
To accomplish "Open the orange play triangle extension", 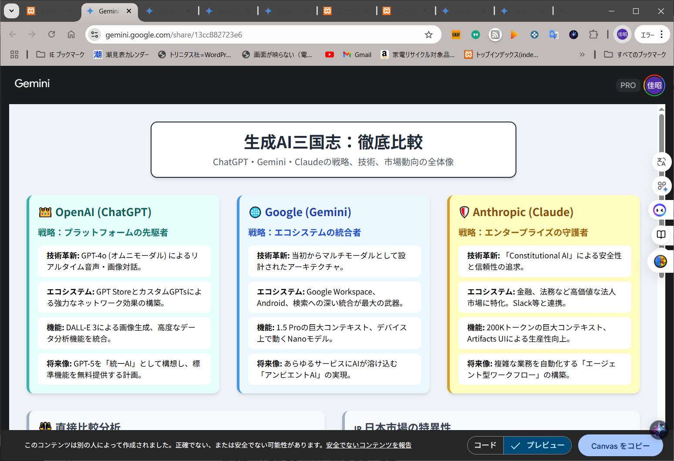I will pyautogui.click(x=515, y=35).
